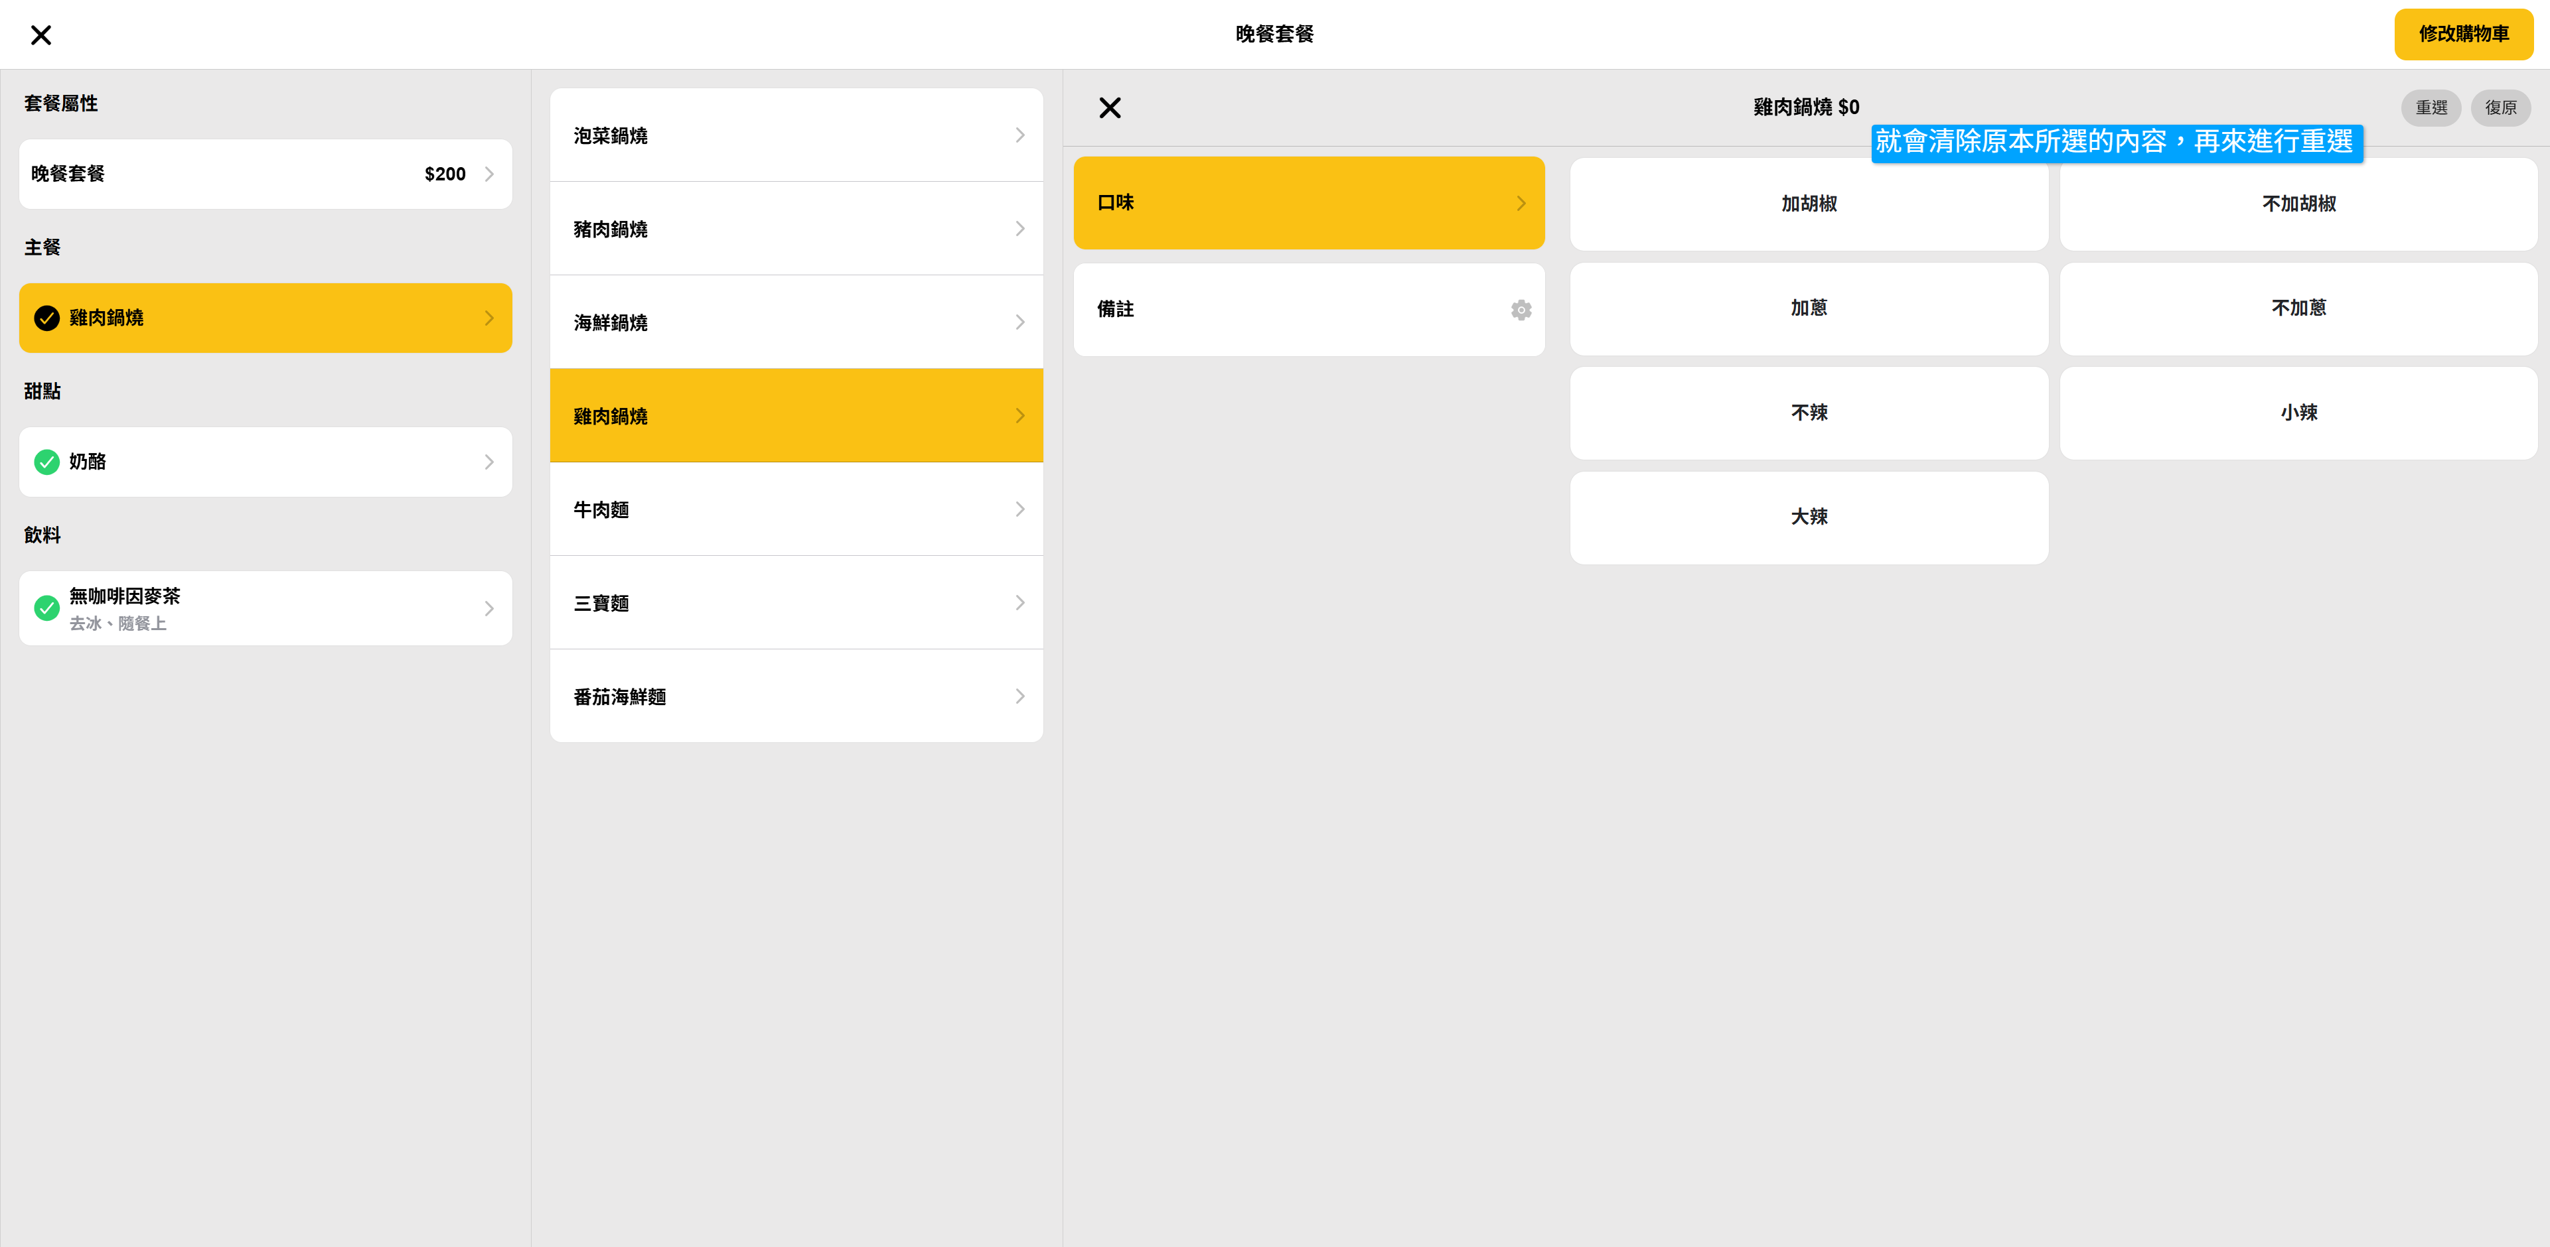2550x1247 pixels.
Task: Expand 番茄海鮮麵 in the list
Action: point(796,697)
